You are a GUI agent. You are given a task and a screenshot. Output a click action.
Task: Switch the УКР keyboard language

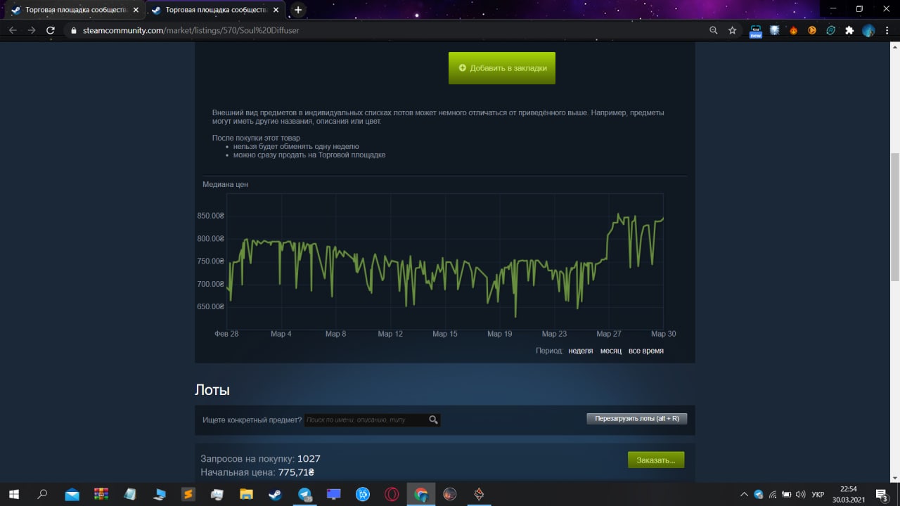point(818,494)
